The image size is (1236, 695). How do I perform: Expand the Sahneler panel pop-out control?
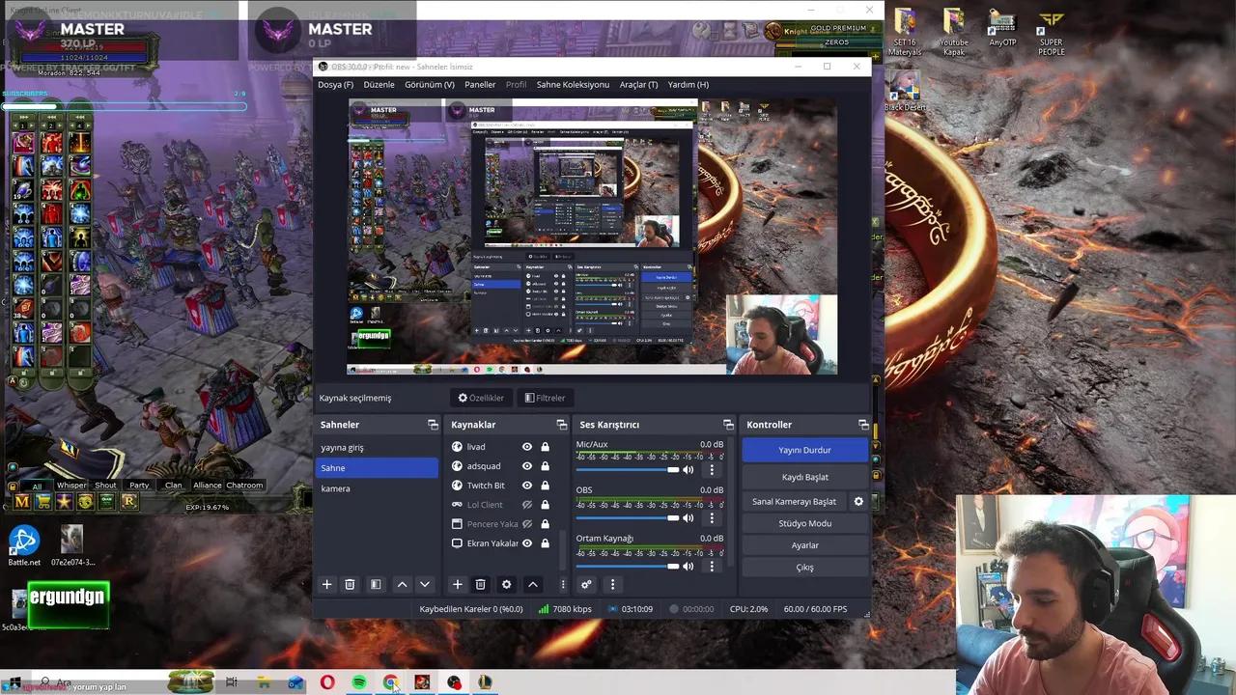(x=433, y=425)
